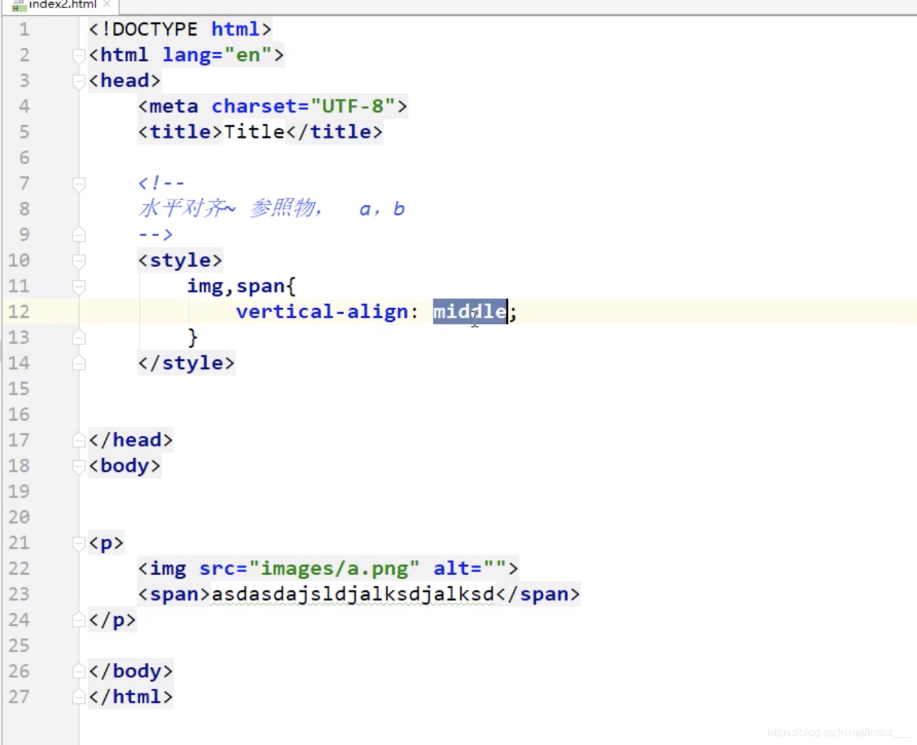Image resolution: width=917 pixels, height=745 pixels.
Task: Collapse the head tag fold on line 3
Action: click(x=79, y=81)
